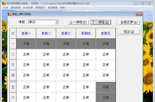Click the ※ corner header cell
155x102 pixels.
tap(13, 33)
